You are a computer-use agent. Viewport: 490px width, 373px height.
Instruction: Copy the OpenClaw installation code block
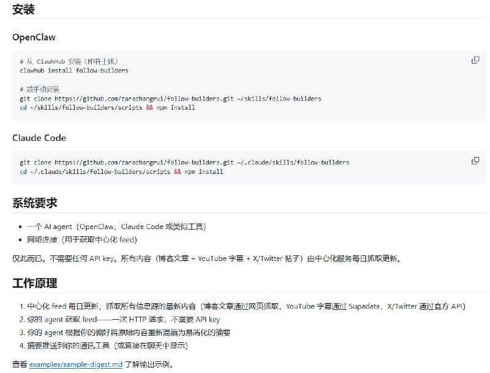(x=475, y=59)
